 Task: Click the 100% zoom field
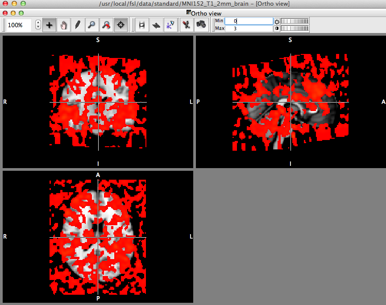coord(19,25)
